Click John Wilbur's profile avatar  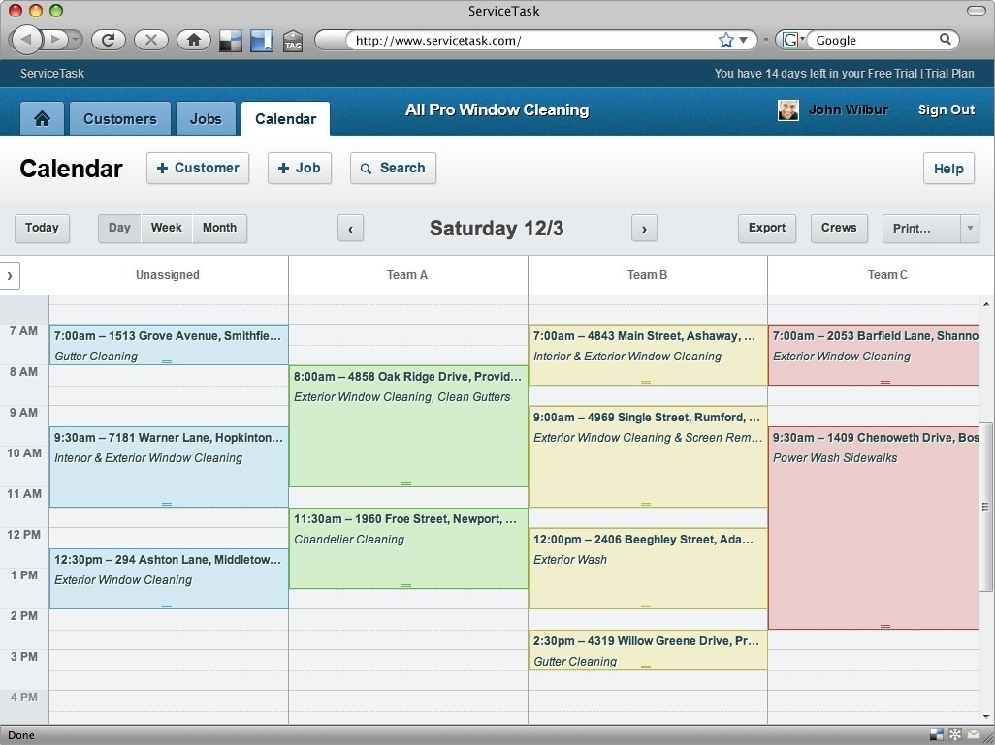788,110
